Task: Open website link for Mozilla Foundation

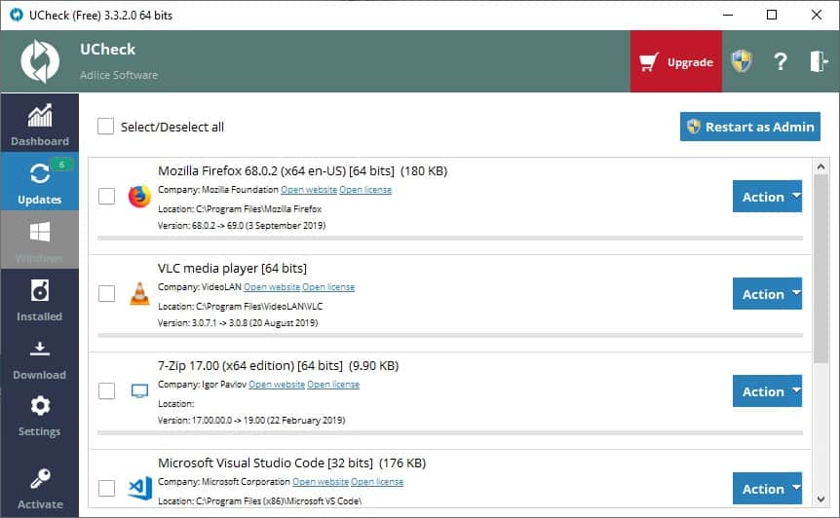Action: pyautogui.click(x=308, y=190)
